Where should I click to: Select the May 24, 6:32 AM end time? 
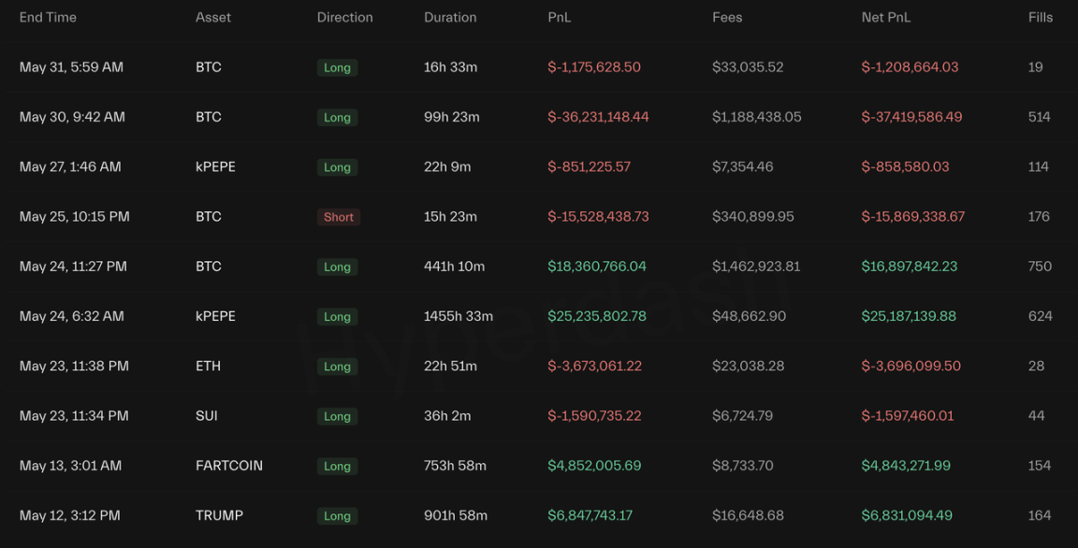tap(71, 317)
